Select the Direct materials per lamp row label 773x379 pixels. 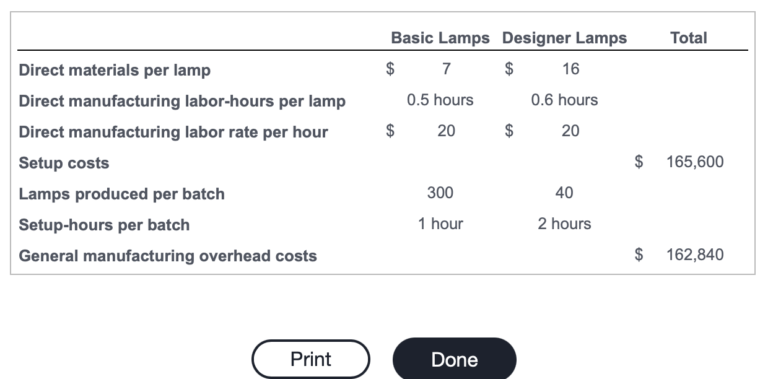click(114, 70)
